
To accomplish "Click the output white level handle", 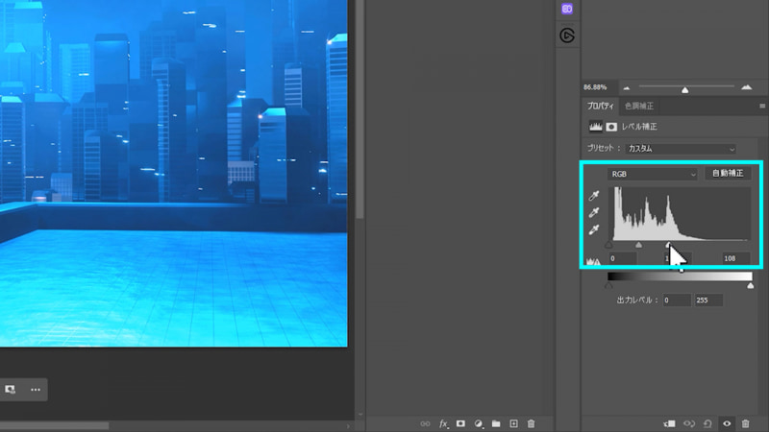I will coord(751,285).
